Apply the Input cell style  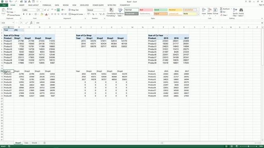[x=160, y=14]
